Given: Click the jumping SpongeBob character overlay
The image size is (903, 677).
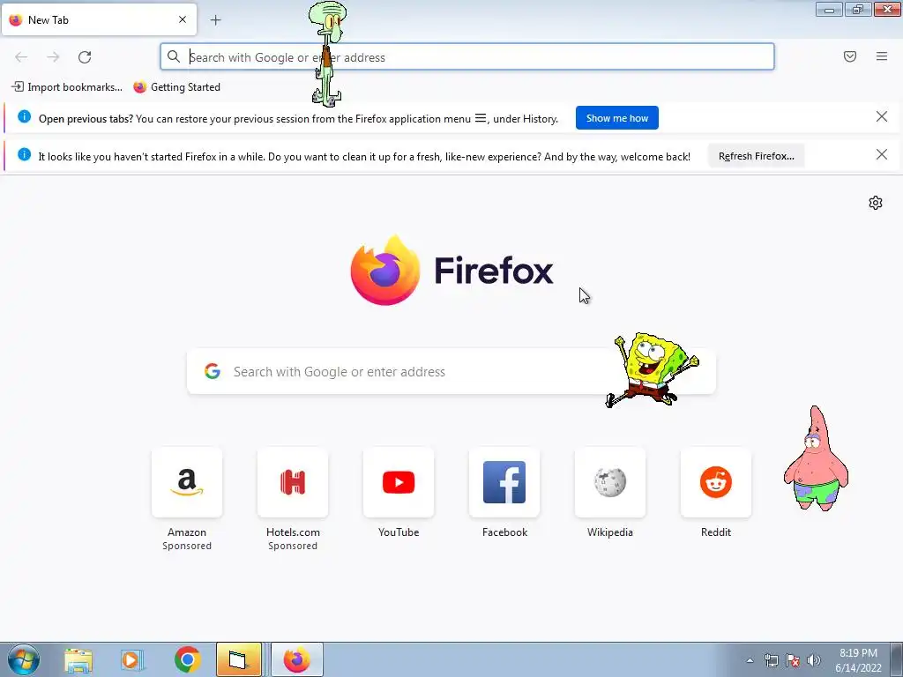Looking at the screenshot, I should coord(652,369).
